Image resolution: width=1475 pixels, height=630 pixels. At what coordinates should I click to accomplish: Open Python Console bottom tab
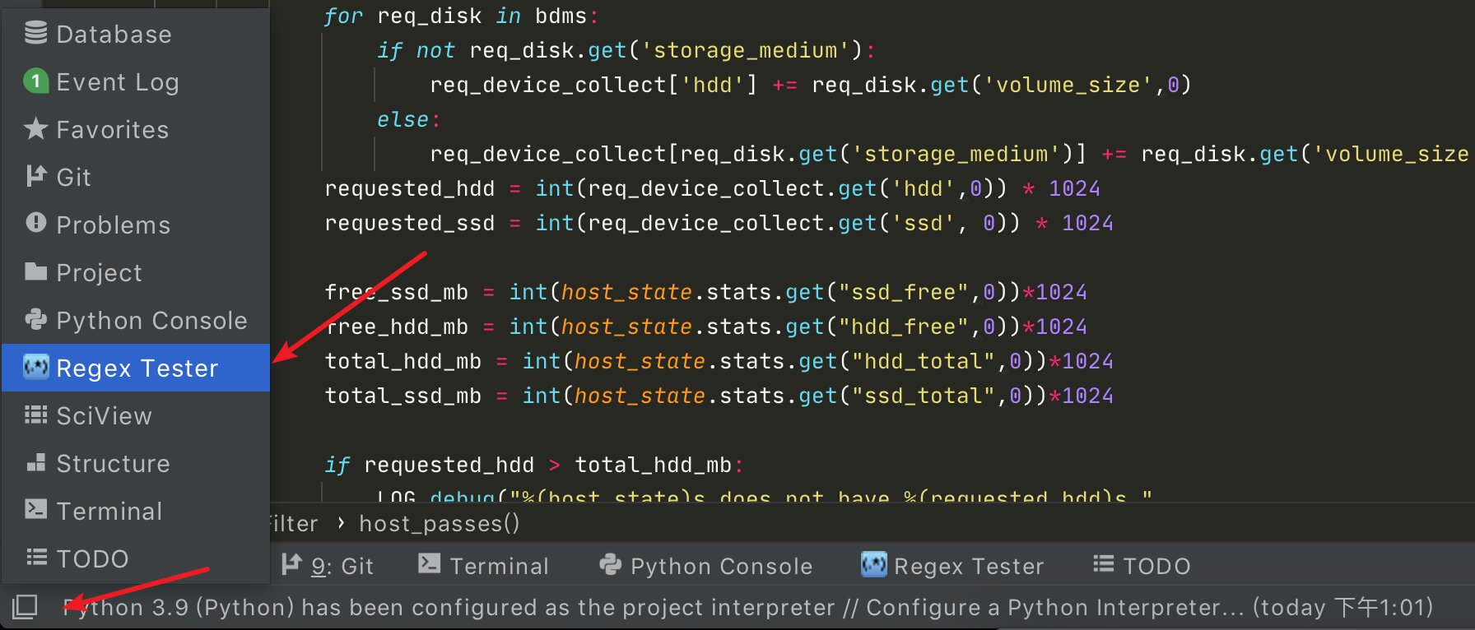point(706,566)
